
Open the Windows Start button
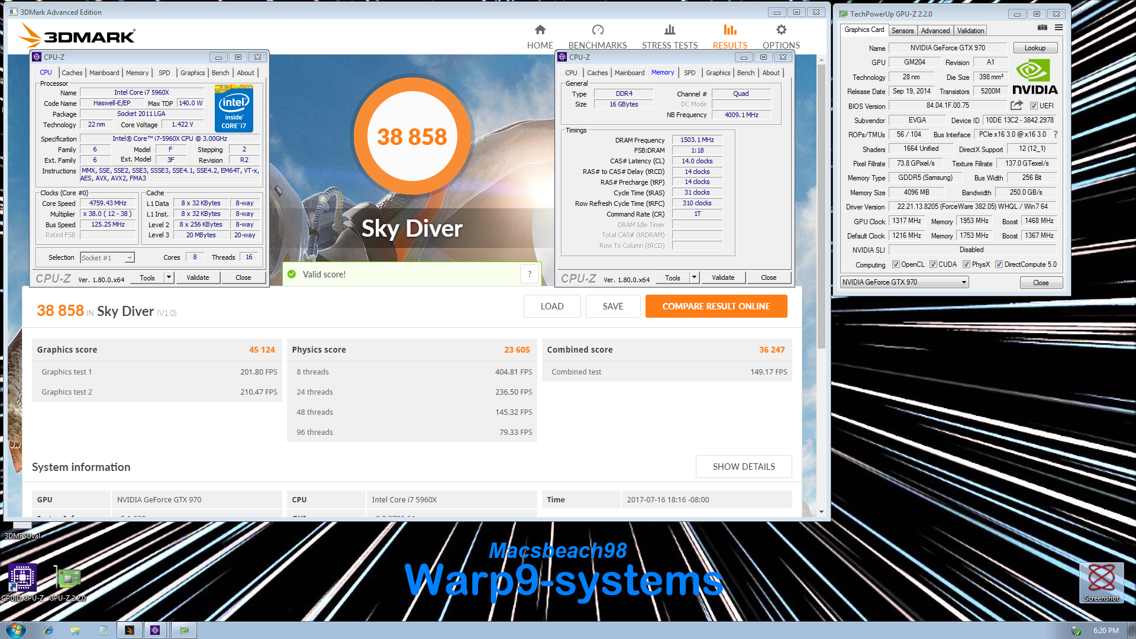pyautogui.click(x=16, y=630)
